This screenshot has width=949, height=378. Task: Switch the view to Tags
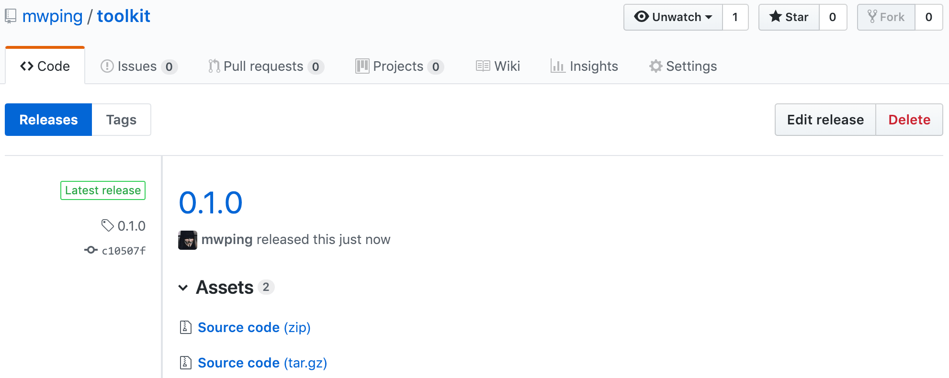(121, 120)
